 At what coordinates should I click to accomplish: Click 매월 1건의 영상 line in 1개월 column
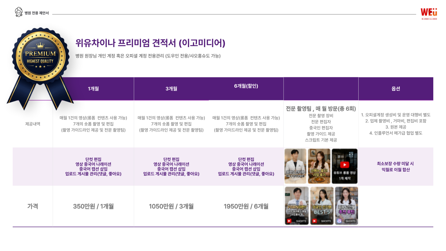pos(93,118)
